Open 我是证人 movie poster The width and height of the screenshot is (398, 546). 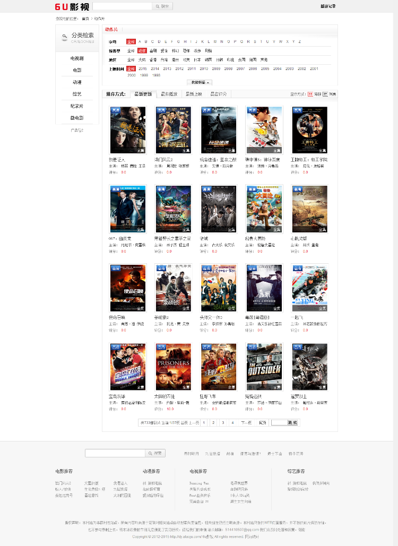coord(128,130)
